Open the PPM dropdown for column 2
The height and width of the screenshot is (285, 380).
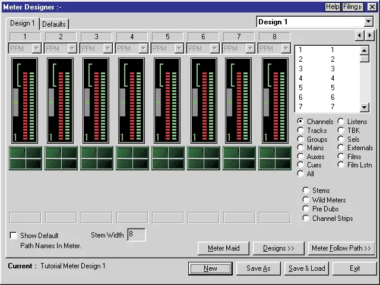(72, 48)
